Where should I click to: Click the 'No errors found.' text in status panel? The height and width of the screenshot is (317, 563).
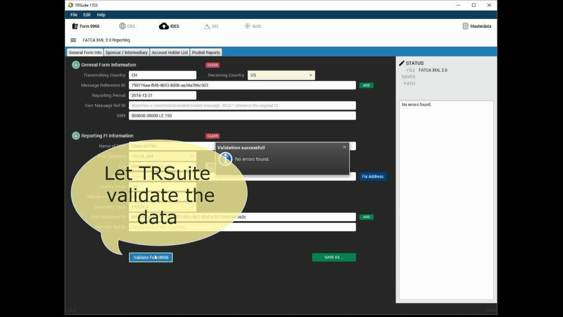[417, 105]
